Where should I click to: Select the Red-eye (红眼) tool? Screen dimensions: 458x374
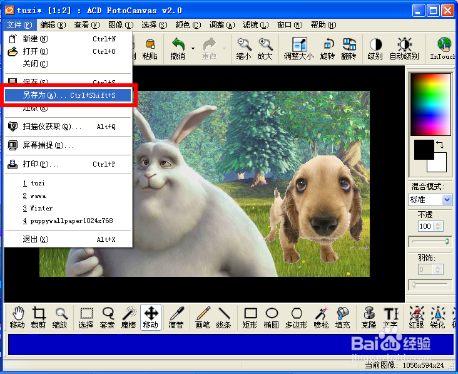coord(417,318)
